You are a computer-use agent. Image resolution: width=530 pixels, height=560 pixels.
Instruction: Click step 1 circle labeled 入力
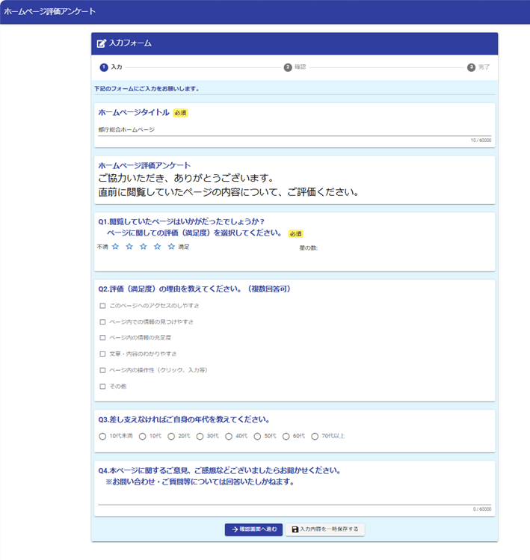coord(104,67)
